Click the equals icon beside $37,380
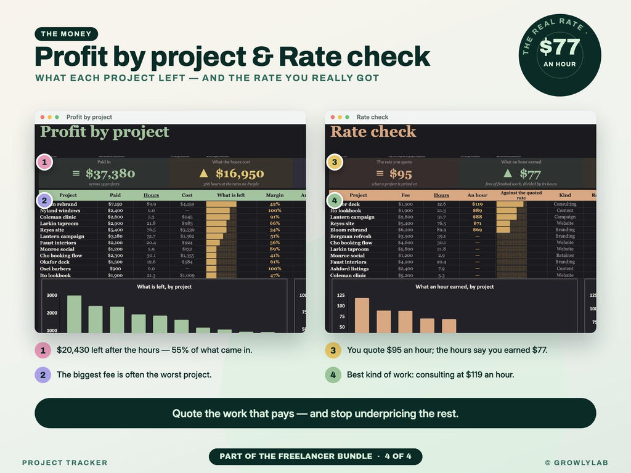Viewport: 631px width, 473px height. click(76, 173)
